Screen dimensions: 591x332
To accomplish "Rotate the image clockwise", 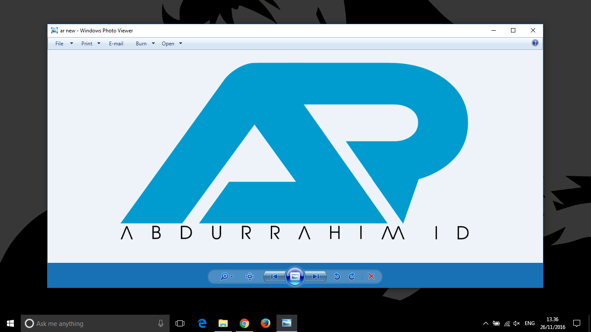I will (351, 276).
